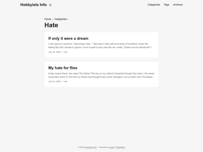Click the excerpt beginning "I can't ignore it anymore"
203x152 pixels.
101,46
